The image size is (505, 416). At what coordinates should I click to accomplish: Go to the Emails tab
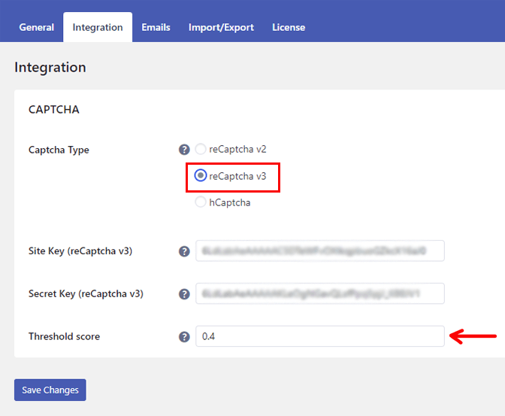(156, 27)
